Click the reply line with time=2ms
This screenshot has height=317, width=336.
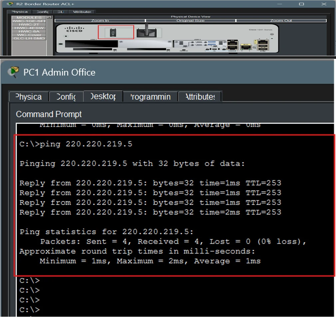point(150,212)
